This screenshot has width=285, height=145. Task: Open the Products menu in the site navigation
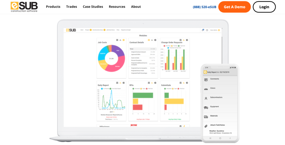pyautogui.click(x=53, y=7)
